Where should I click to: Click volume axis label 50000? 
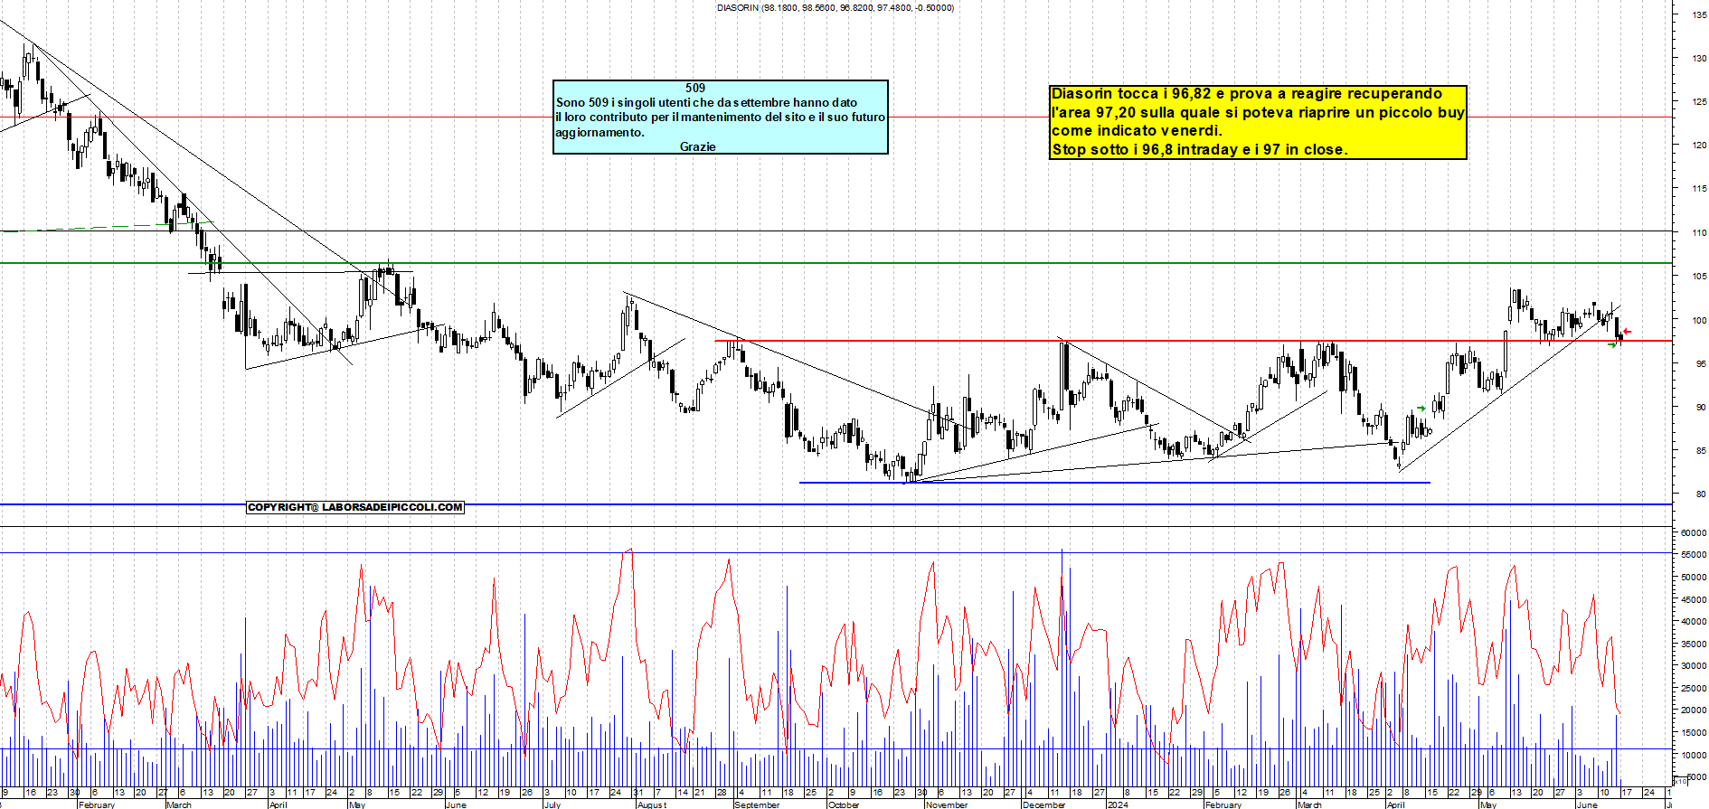1695,578
